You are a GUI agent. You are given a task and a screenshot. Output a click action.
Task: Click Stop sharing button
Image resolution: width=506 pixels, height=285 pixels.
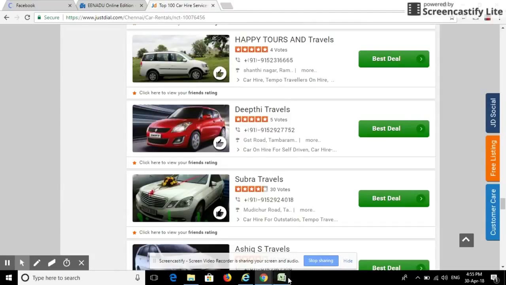point(321,261)
